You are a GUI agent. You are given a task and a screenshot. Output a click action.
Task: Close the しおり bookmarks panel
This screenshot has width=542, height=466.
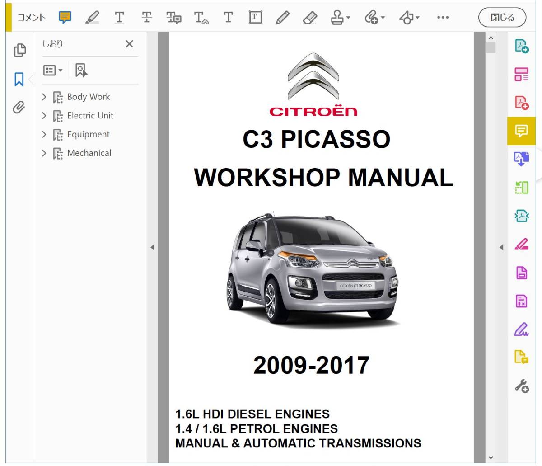point(129,44)
